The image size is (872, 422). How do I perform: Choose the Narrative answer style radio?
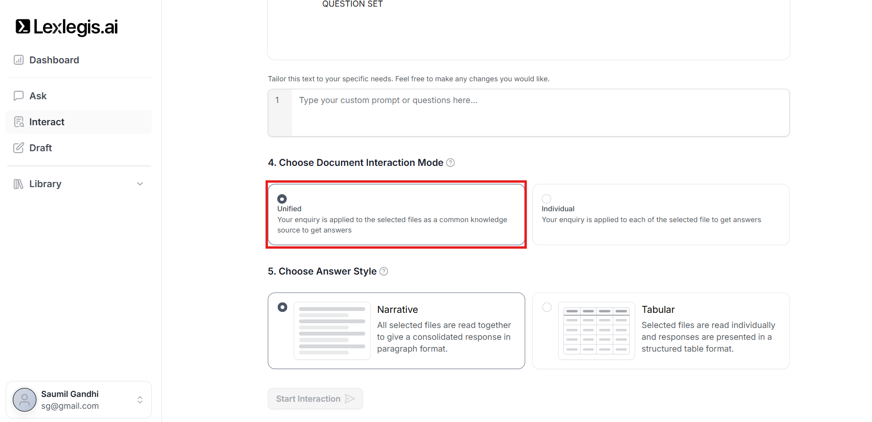coord(282,307)
